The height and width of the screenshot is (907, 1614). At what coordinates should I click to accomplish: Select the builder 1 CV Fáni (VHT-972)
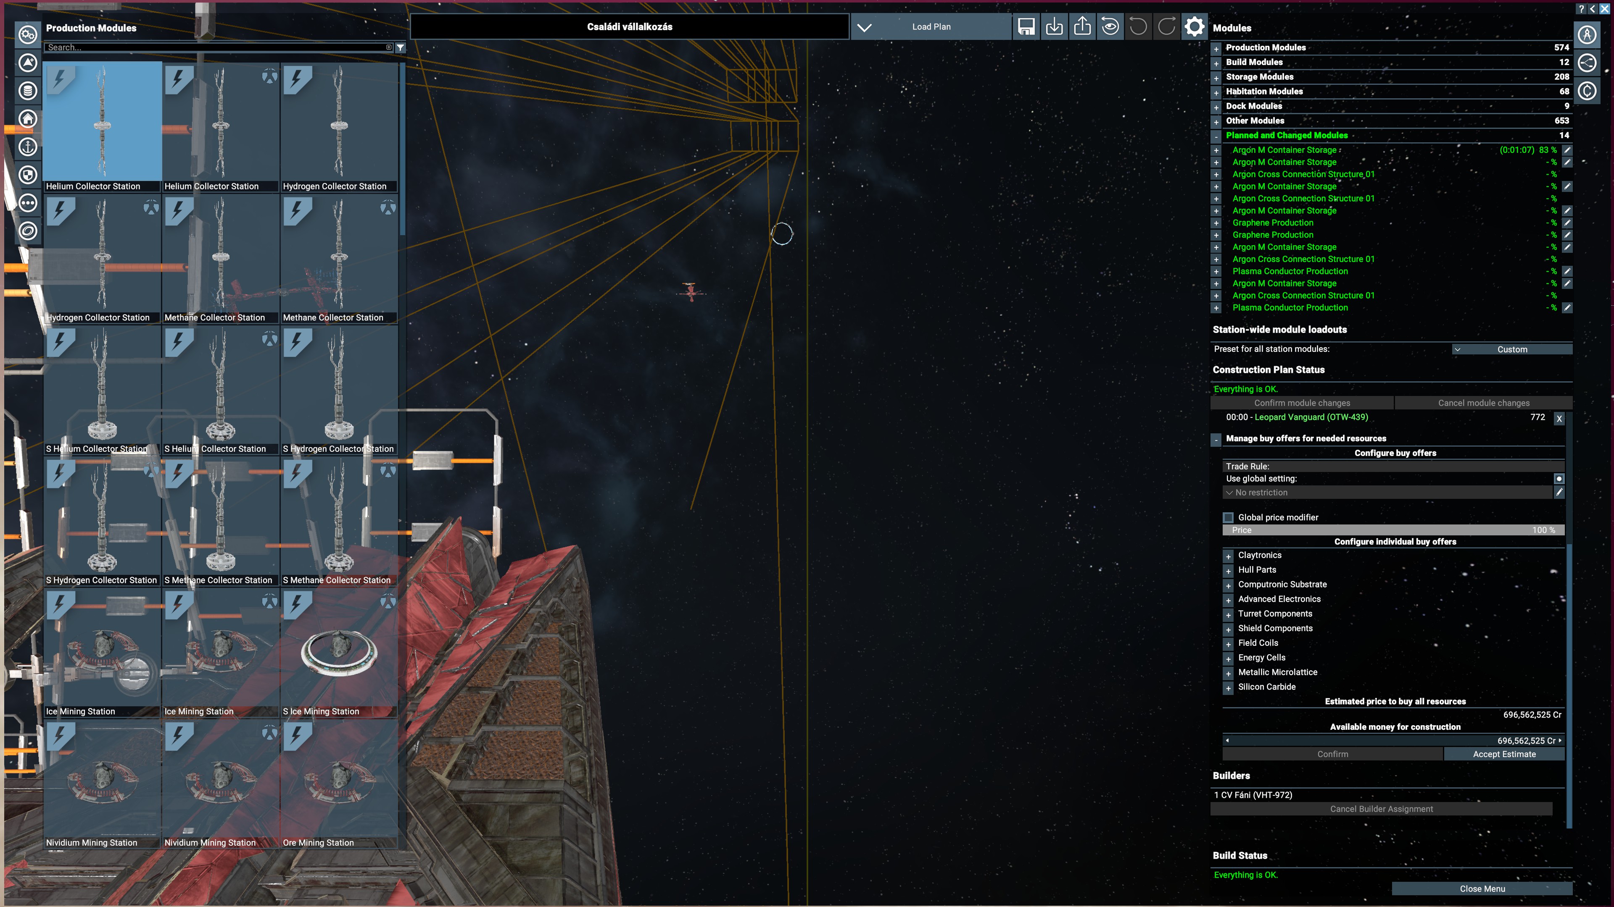point(1253,795)
